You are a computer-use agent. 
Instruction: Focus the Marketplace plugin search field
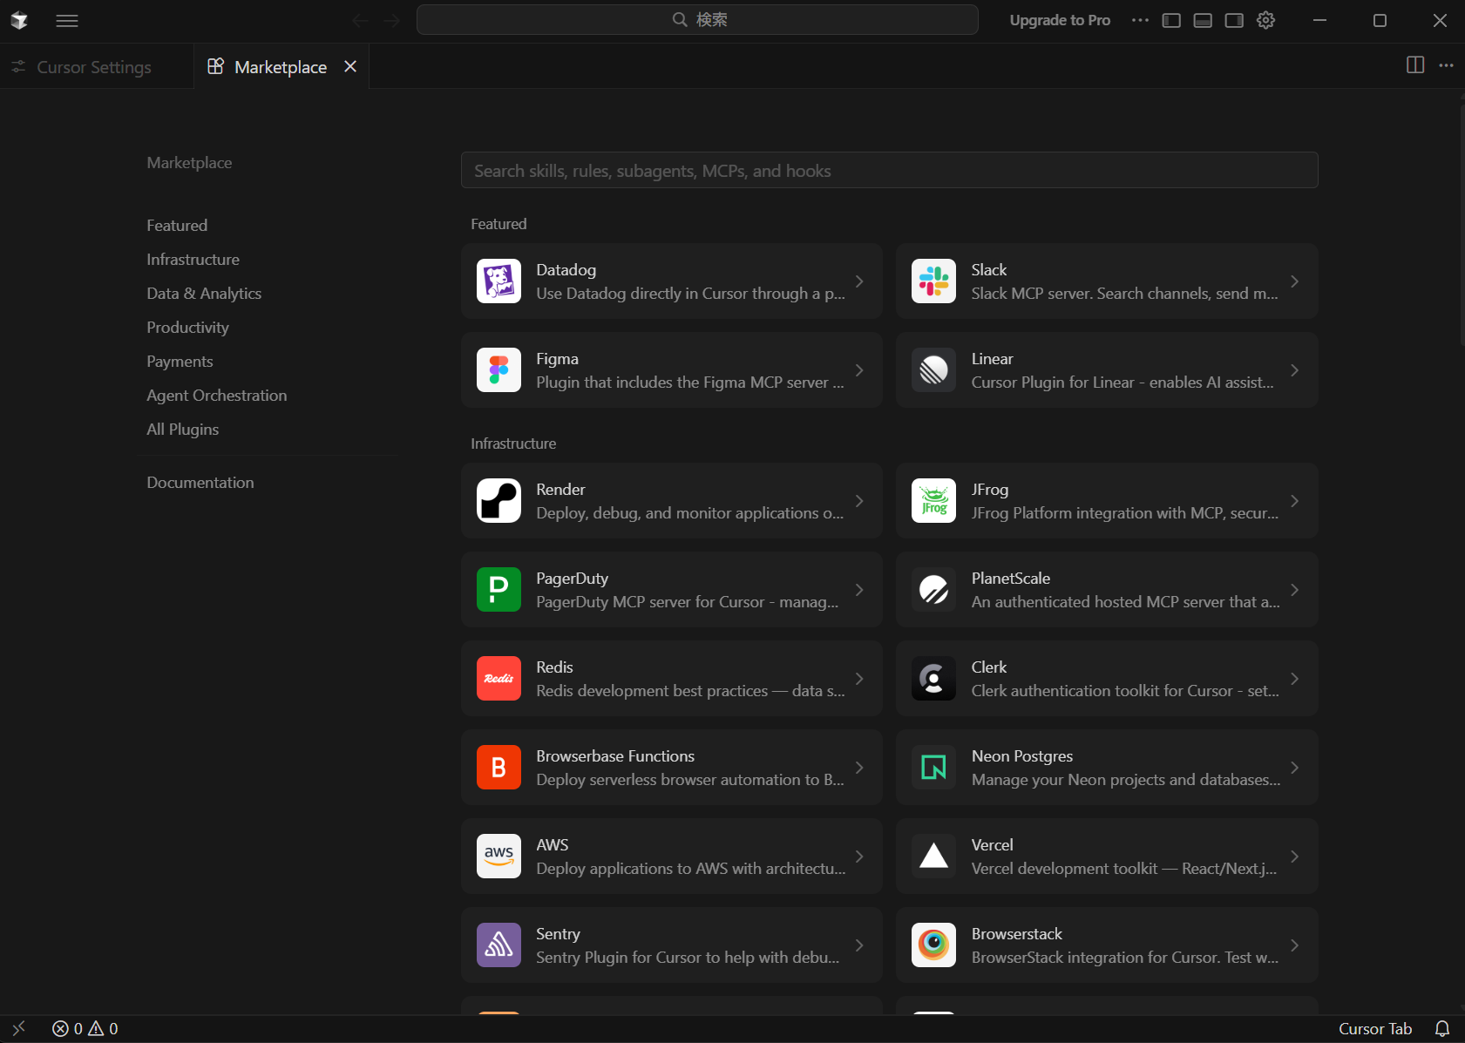889,171
